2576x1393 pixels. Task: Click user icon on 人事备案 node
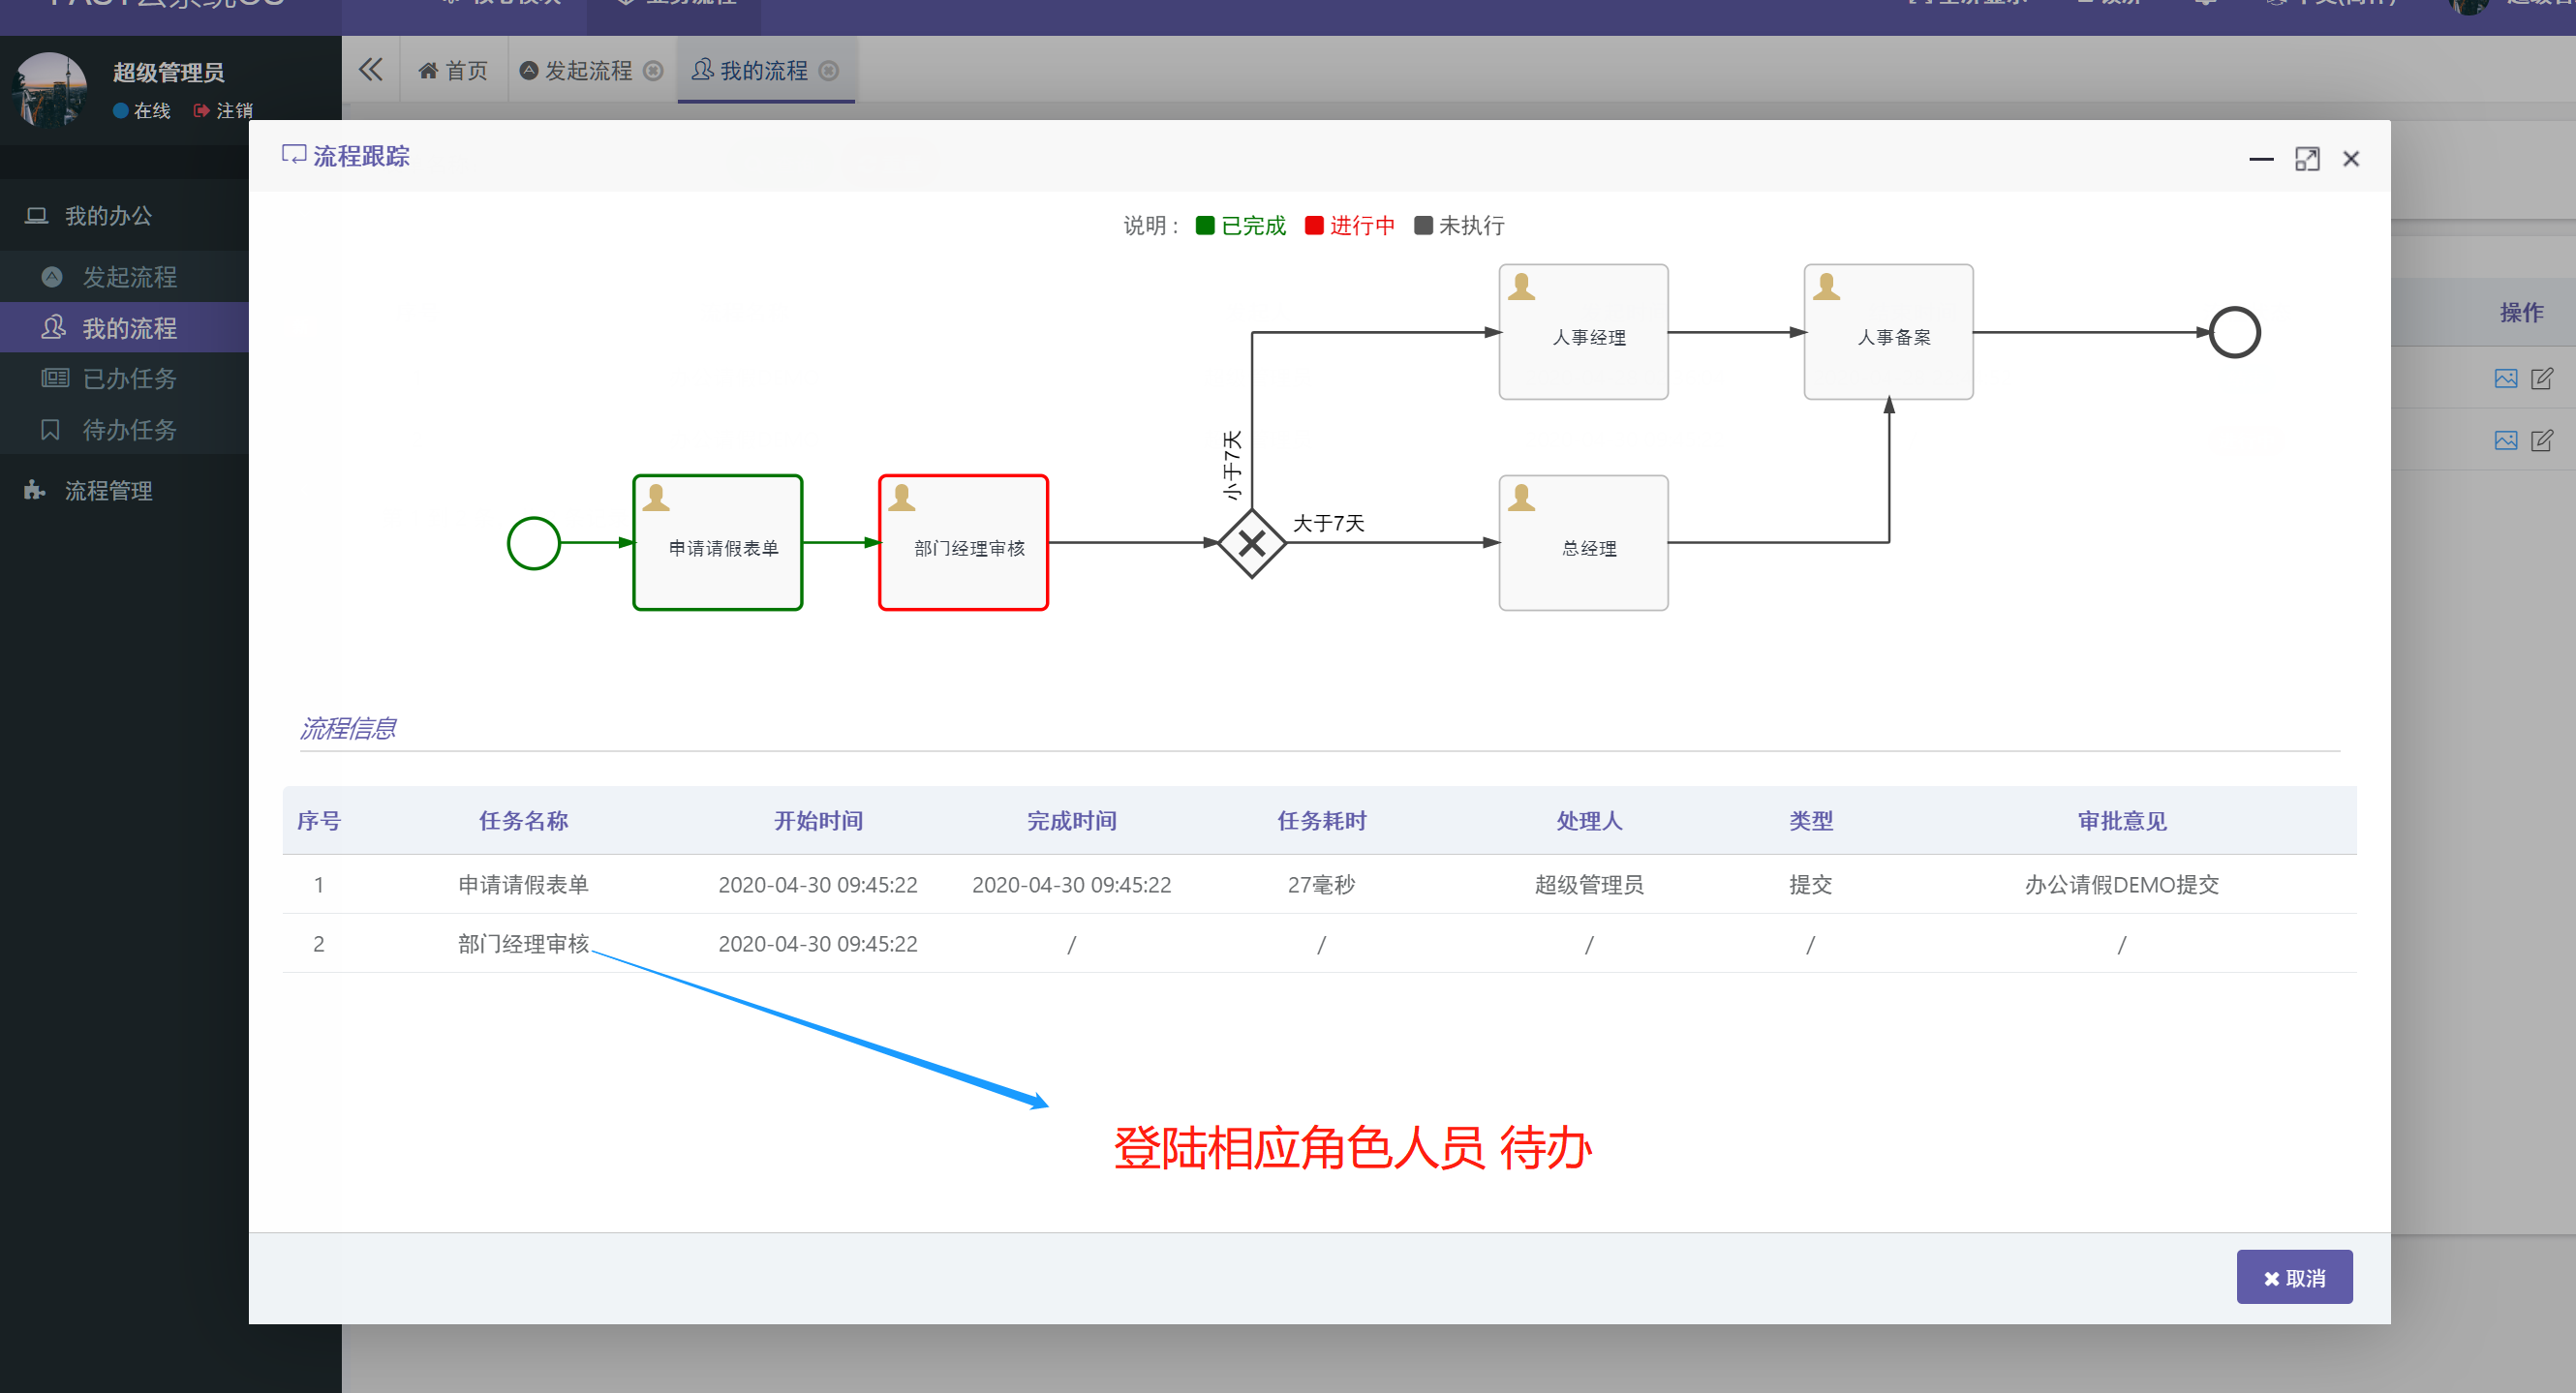(x=1827, y=287)
